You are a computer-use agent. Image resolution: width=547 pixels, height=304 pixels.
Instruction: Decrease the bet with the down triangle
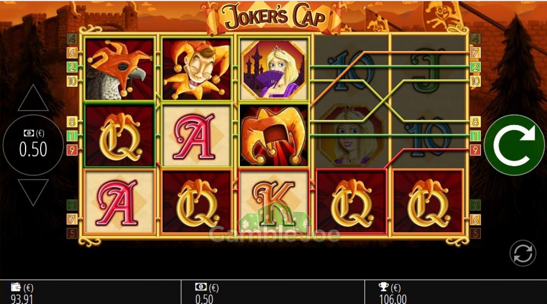(33, 192)
